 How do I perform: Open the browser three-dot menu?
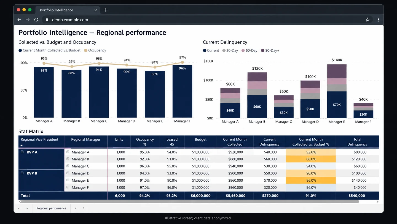point(378,20)
